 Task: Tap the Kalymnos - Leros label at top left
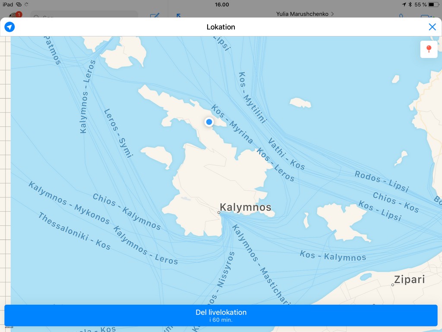(x=87, y=96)
